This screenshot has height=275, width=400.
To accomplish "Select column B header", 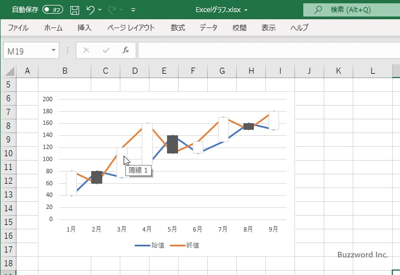I will (65, 71).
